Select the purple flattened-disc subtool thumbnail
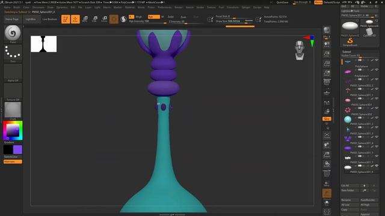Viewport: 385px width, 216px height. [x=348, y=148]
